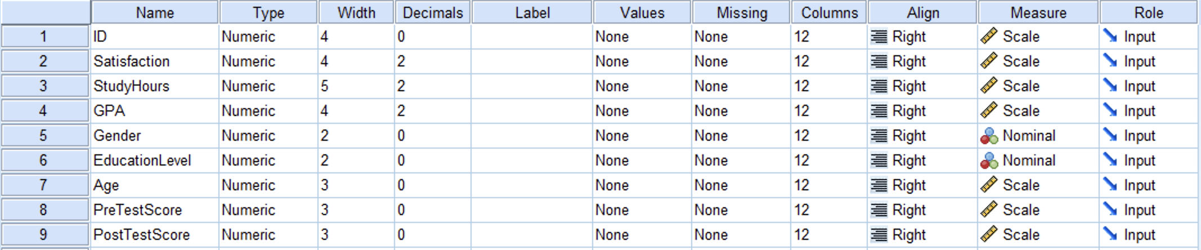1201x250 pixels.
Task: Click the Decimals cell for StudyHours
Action: pos(432,86)
